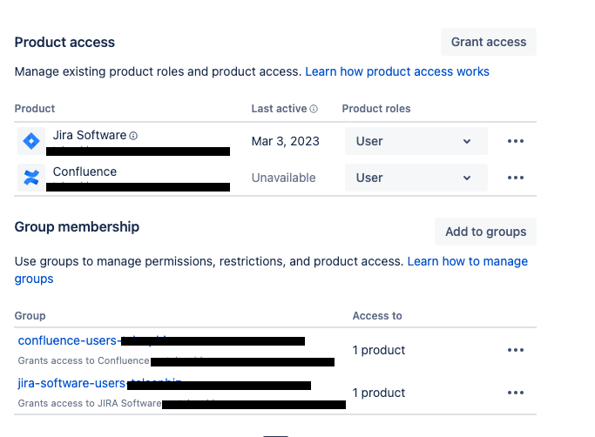Click the Last active column header
This screenshot has width=595, height=437.
(x=279, y=109)
